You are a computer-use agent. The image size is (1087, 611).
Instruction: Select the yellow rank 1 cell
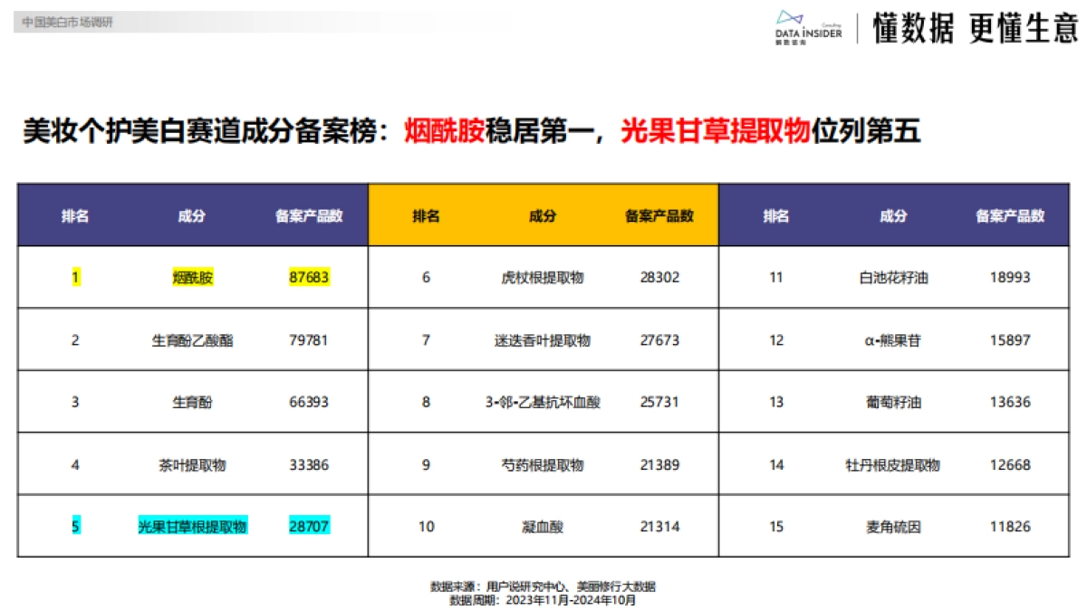tap(75, 277)
